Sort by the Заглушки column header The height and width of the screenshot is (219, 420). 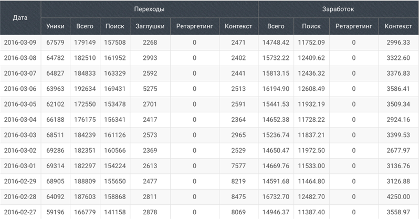click(150, 26)
